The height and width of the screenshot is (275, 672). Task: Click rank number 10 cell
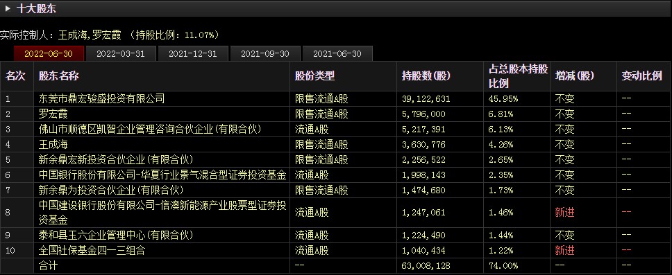10,250
